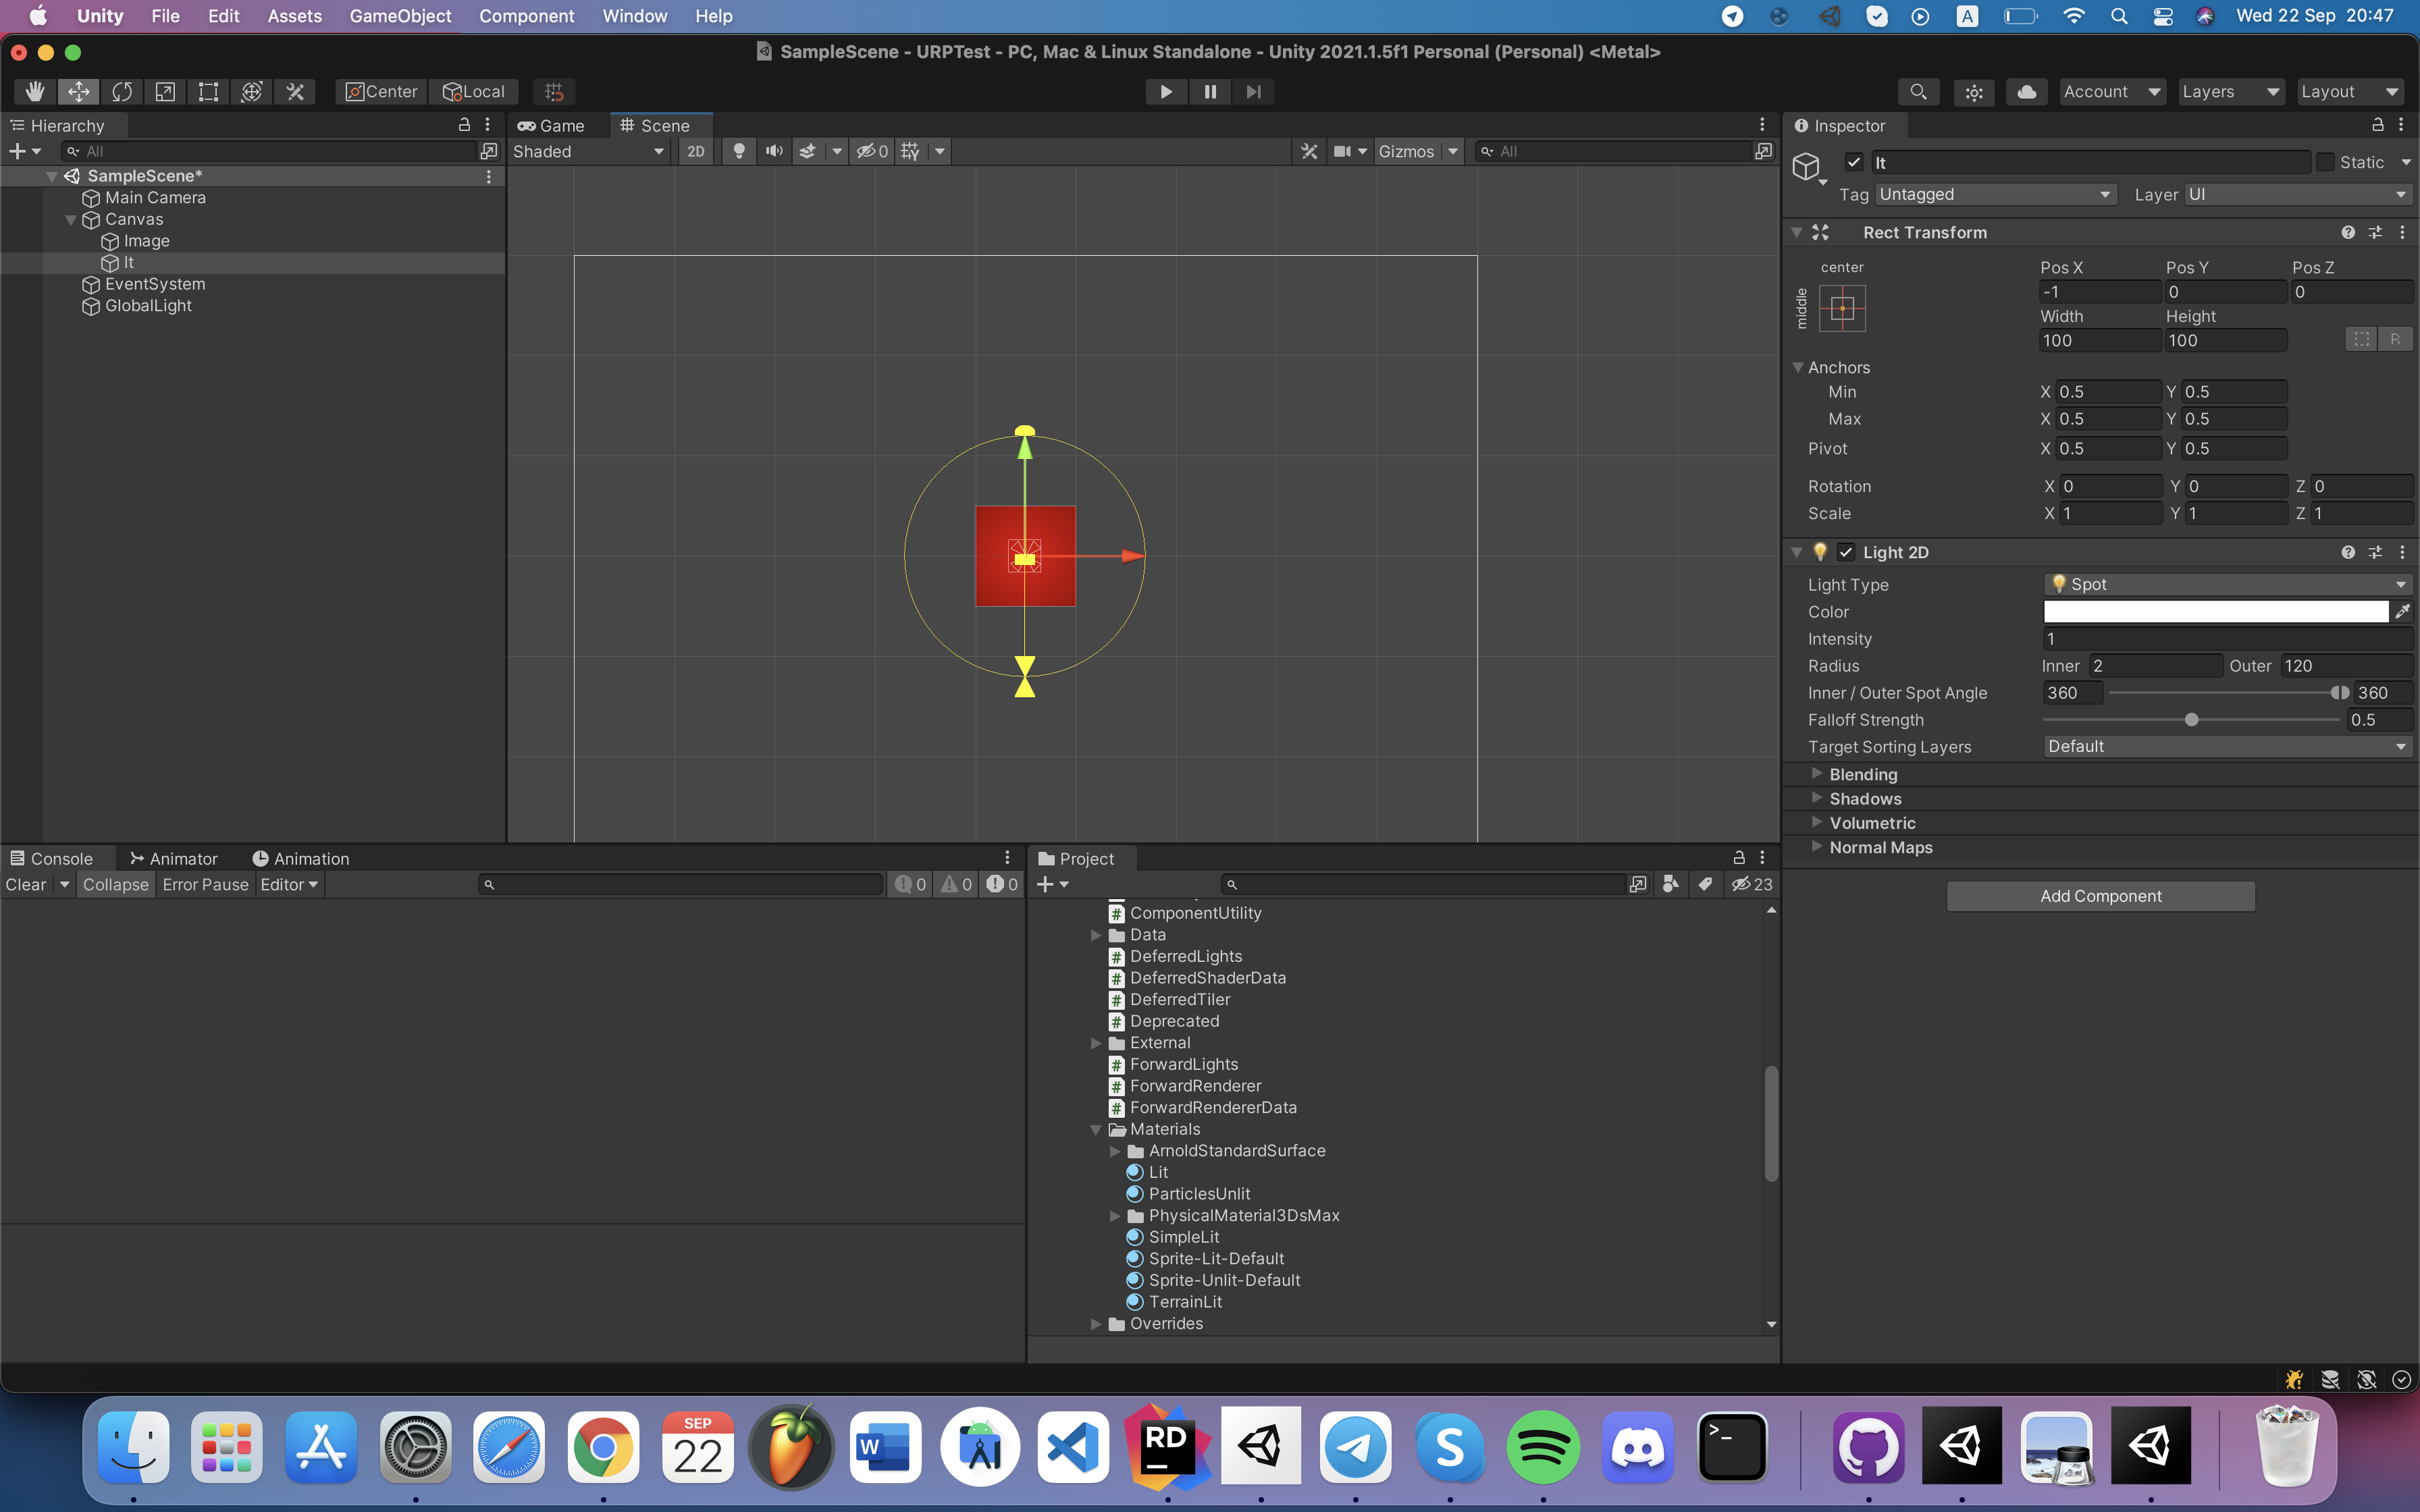Toggle 2D view in Scene

click(696, 152)
